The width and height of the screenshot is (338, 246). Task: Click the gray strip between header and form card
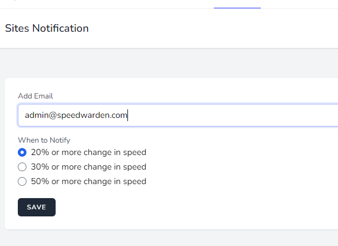tap(162, 64)
